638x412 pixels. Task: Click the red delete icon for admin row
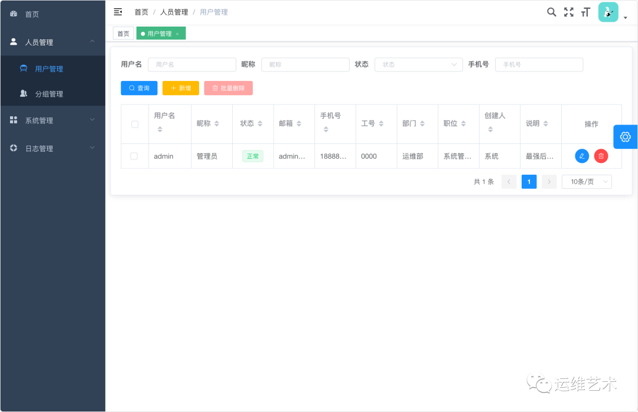tap(601, 156)
